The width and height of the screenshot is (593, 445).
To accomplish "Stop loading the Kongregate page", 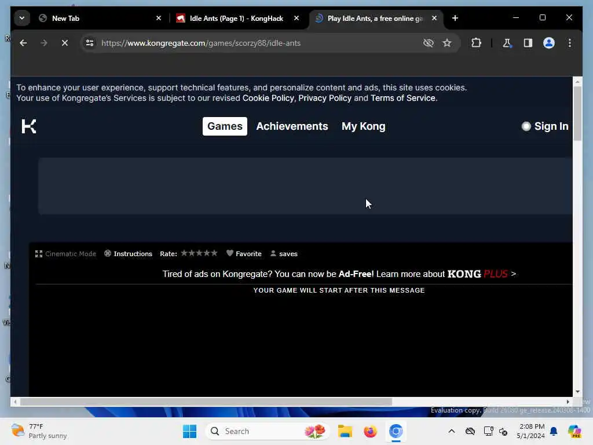I will coord(65,43).
